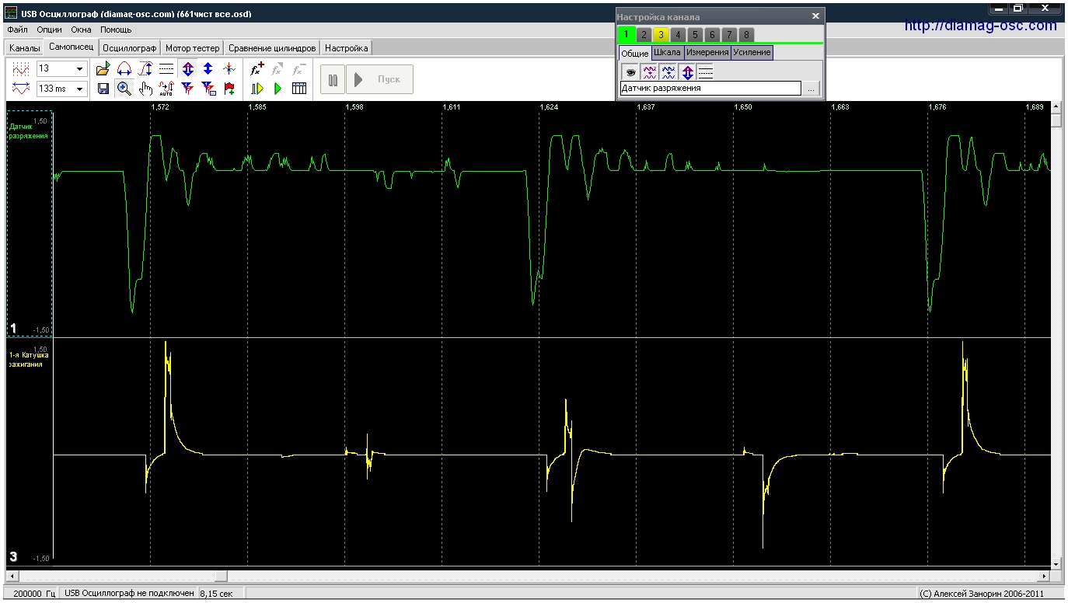Select channel 4 button
This screenshot has width=1068, height=603.
click(x=678, y=35)
